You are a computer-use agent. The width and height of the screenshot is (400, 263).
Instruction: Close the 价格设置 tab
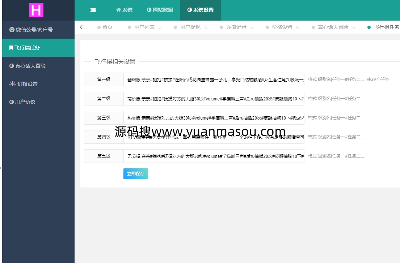pos(298,27)
